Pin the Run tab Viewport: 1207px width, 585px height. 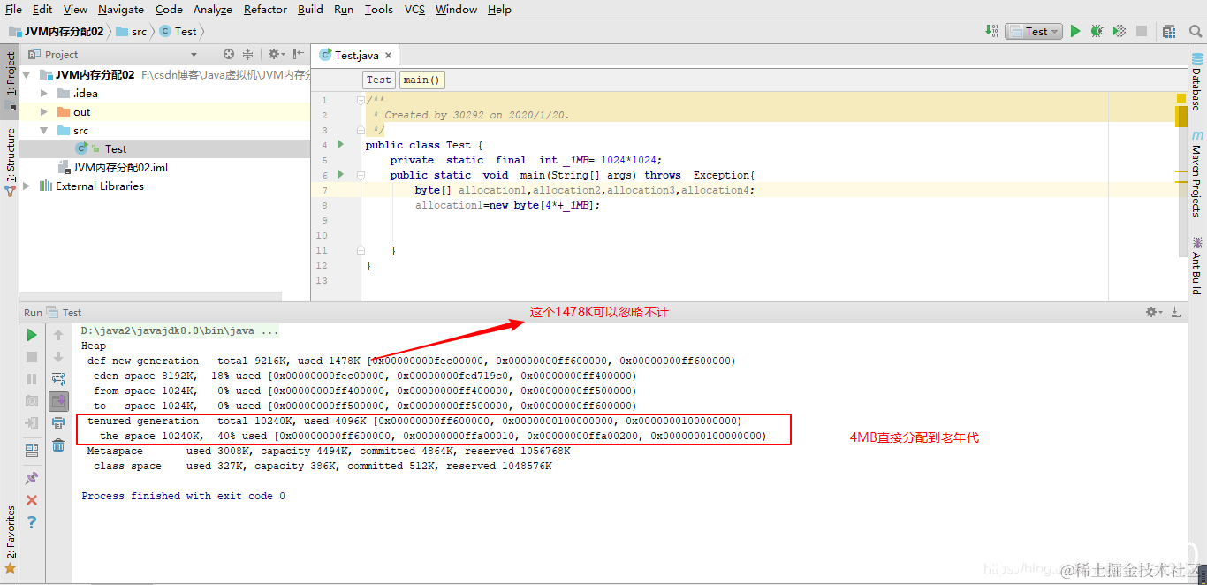(32, 478)
